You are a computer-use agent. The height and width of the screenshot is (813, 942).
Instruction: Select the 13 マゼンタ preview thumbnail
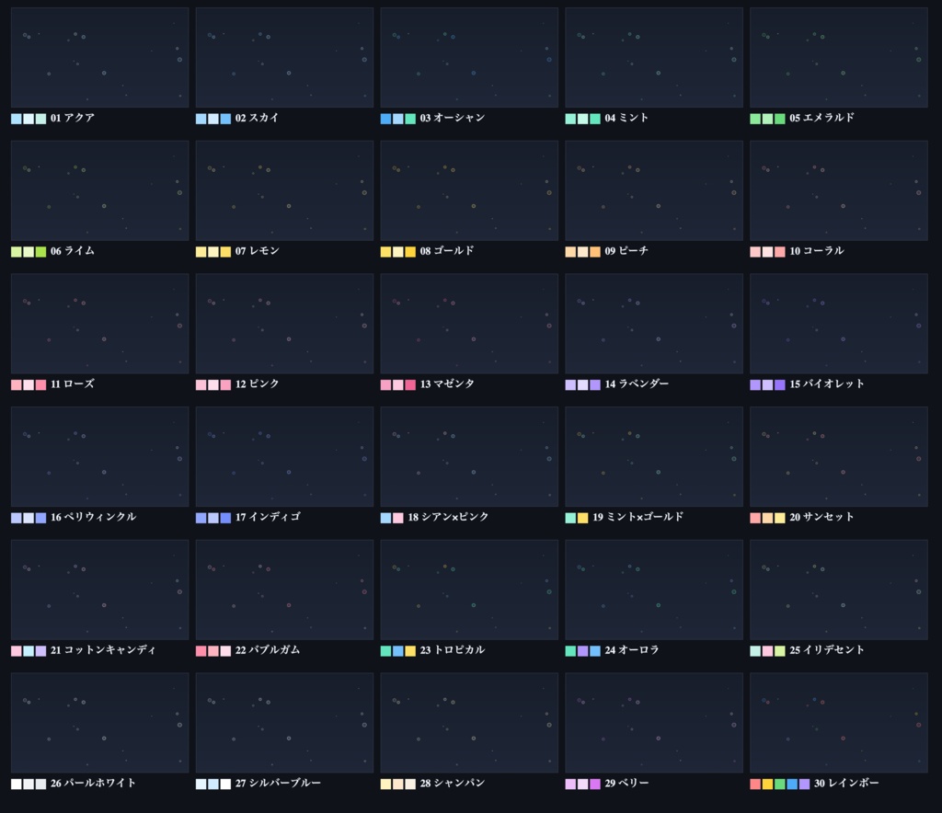tap(469, 324)
